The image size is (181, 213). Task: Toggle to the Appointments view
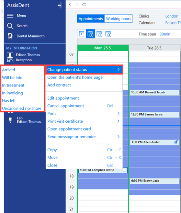tap(91, 19)
